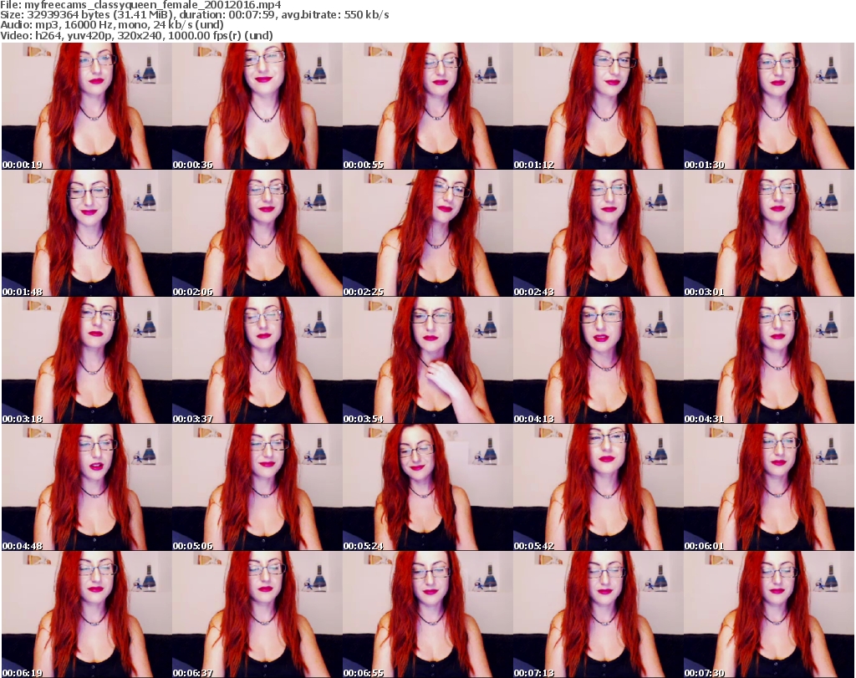View the frame thumbnail at 00:06:55
The width and height of the screenshot is (856, 678).
(427, 614)
